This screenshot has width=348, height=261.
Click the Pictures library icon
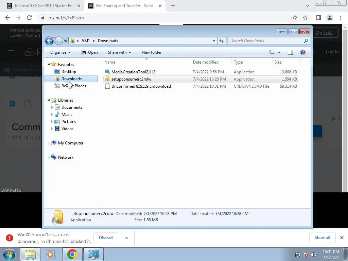(57, 122)
